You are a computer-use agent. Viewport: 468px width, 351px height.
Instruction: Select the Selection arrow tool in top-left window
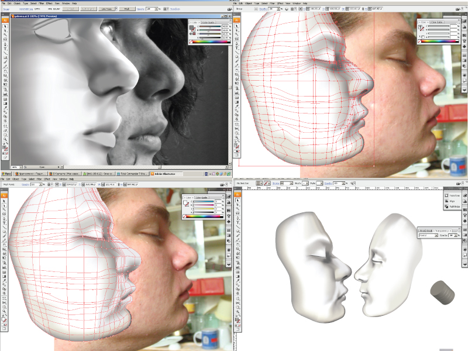click(x=3, y=27)
